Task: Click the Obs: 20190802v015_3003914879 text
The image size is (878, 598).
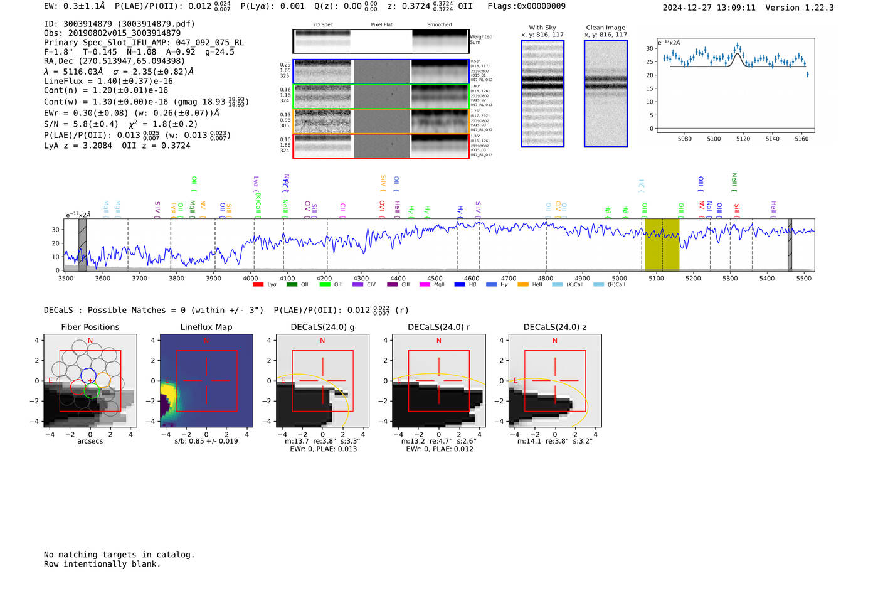Action: 112,33
